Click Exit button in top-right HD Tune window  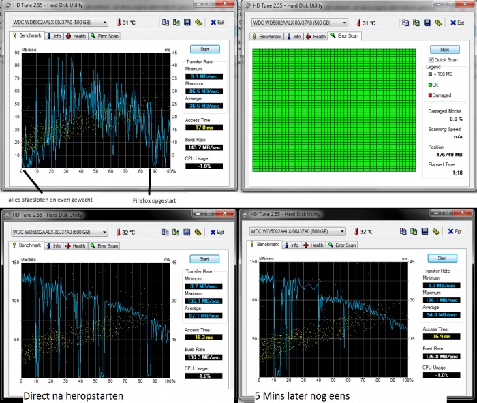click(457, 23)
